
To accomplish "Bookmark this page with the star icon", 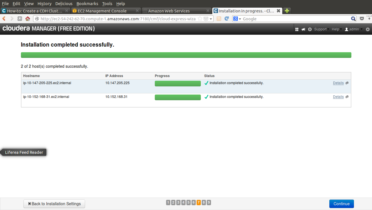I will tap(200, 19).
